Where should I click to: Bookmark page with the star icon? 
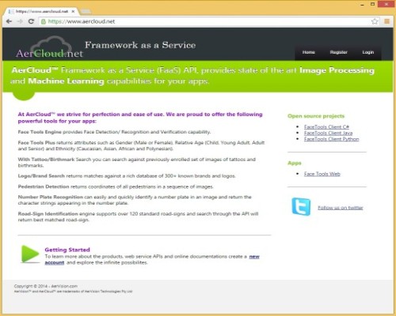(375, 21)
